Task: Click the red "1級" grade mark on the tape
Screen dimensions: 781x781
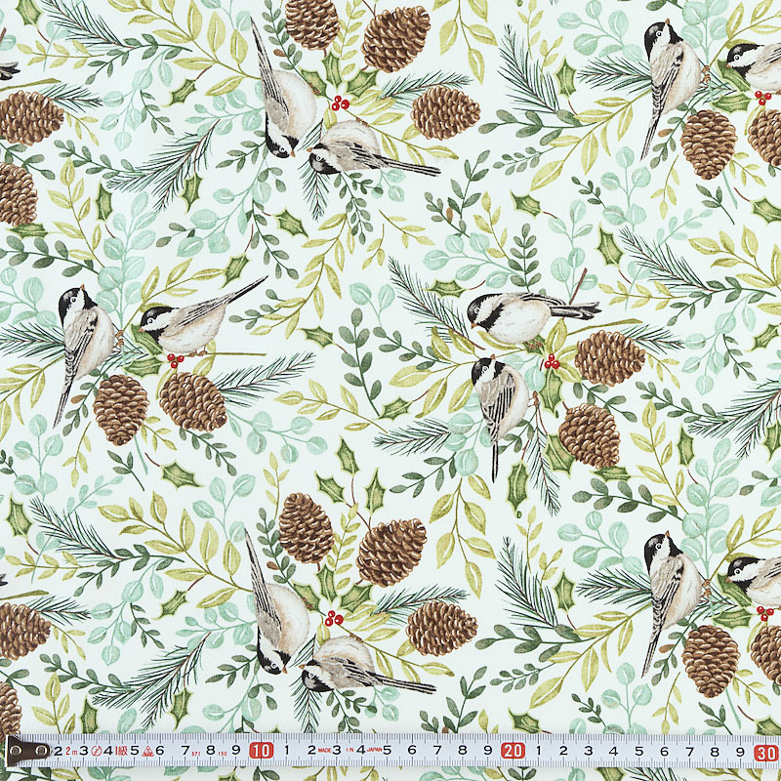Action: (121, 751)
